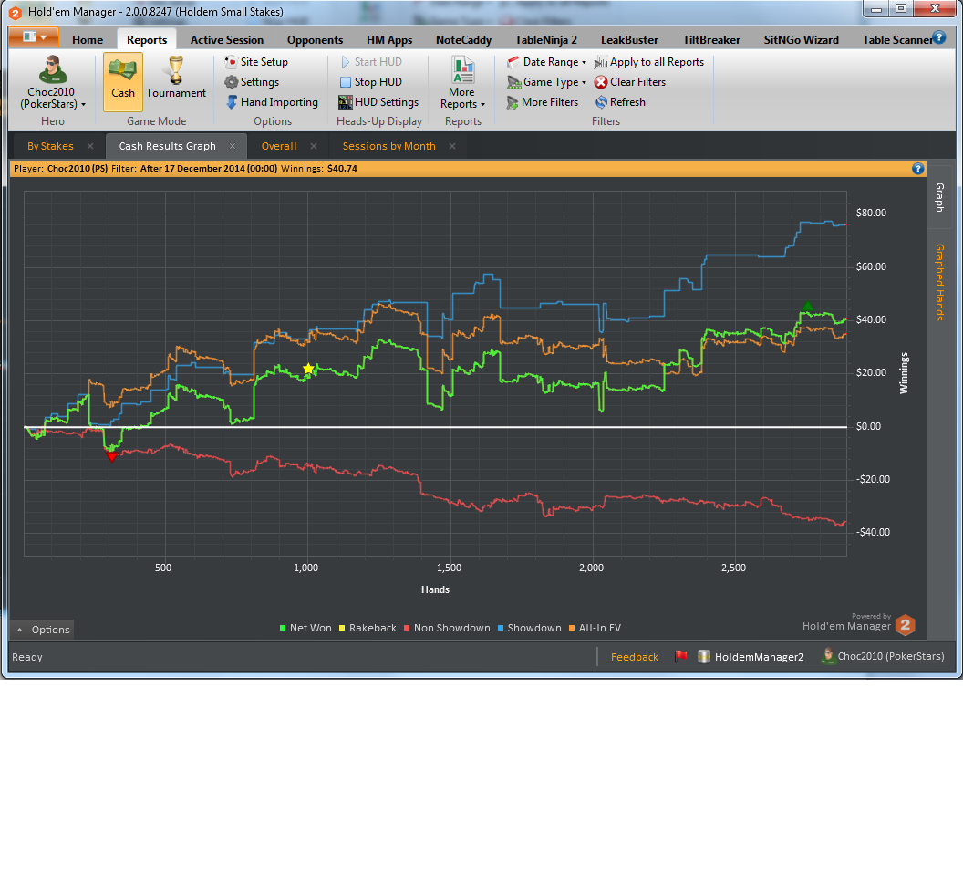Click the disabled Start HUD button
Viewport: 963px width, 876px height.
pos(371,62)
